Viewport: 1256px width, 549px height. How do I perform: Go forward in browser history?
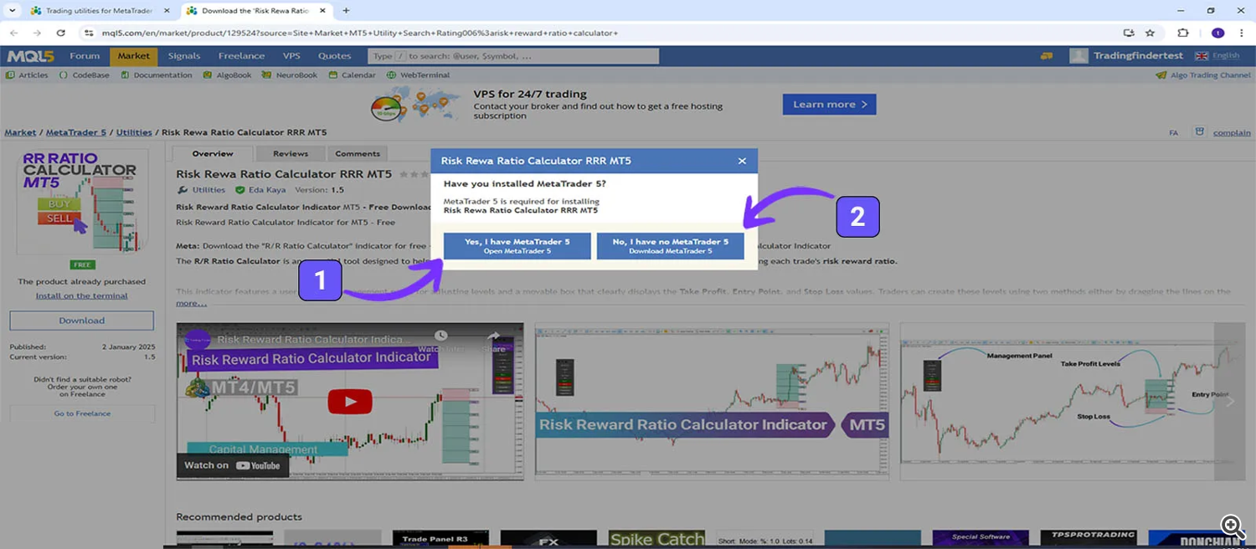(x=37, y=33)
